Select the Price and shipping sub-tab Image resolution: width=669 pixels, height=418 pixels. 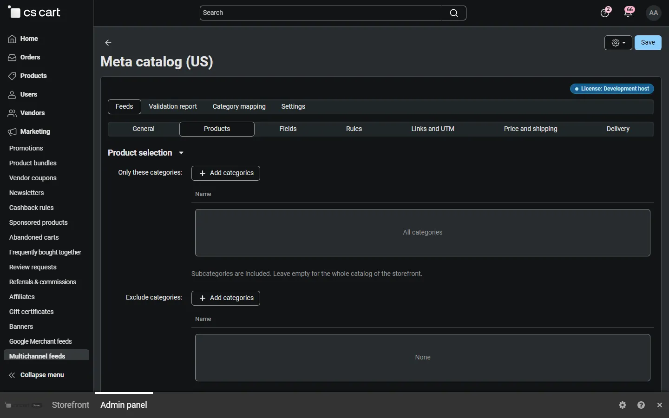[531, 129]
